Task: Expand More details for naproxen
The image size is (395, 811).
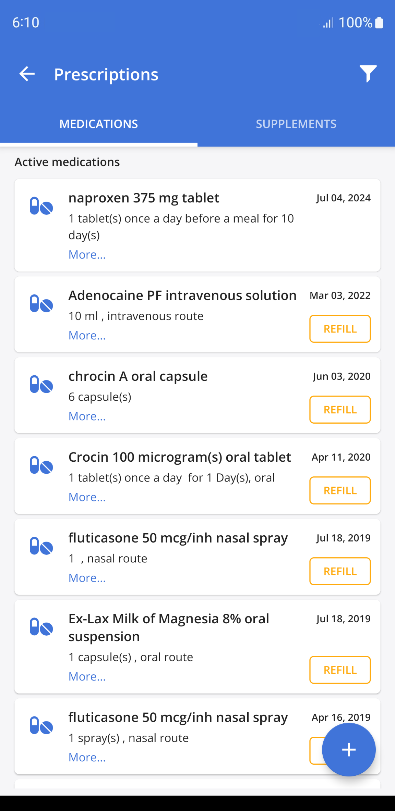Action: [87, 255]
